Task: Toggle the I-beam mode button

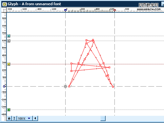Action: (x=14, y=118)
